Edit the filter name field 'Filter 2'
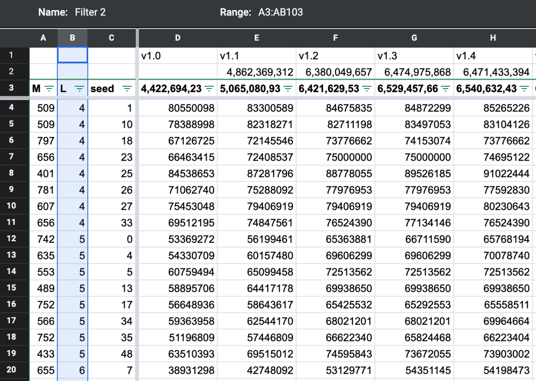This screenshot has height=381, width=536. (x=90, y=13)
